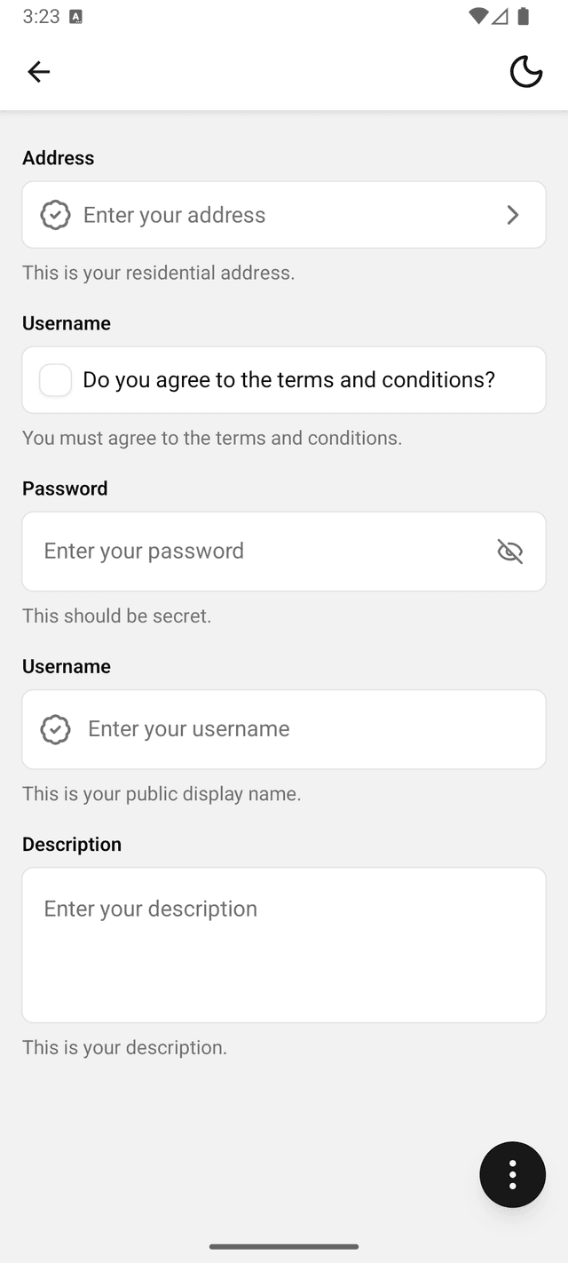Tap the Address label
Viewport: 568px width, 1263px height.
[x=59, y=158]
